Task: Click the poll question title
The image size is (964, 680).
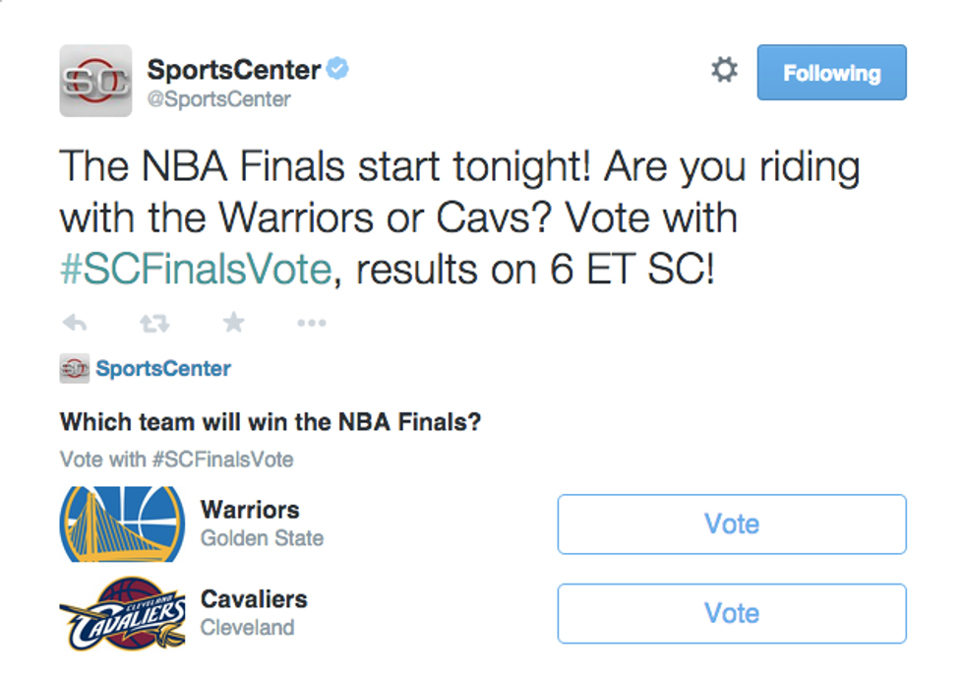Action: pyautogui.click(x=271, y=423)
